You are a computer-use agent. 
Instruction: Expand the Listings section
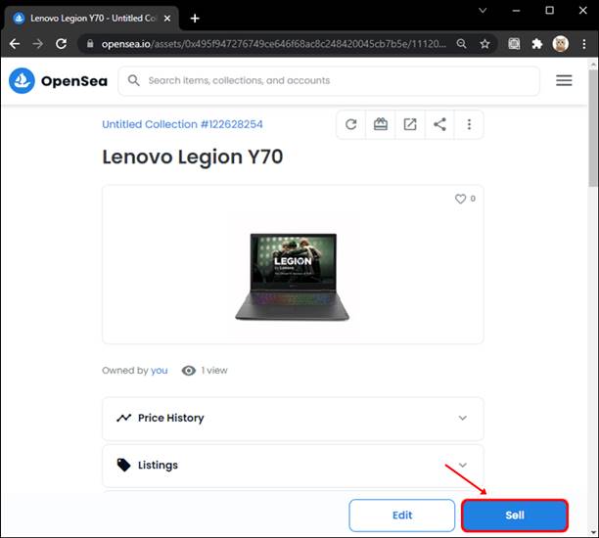(x=293, y=465)
